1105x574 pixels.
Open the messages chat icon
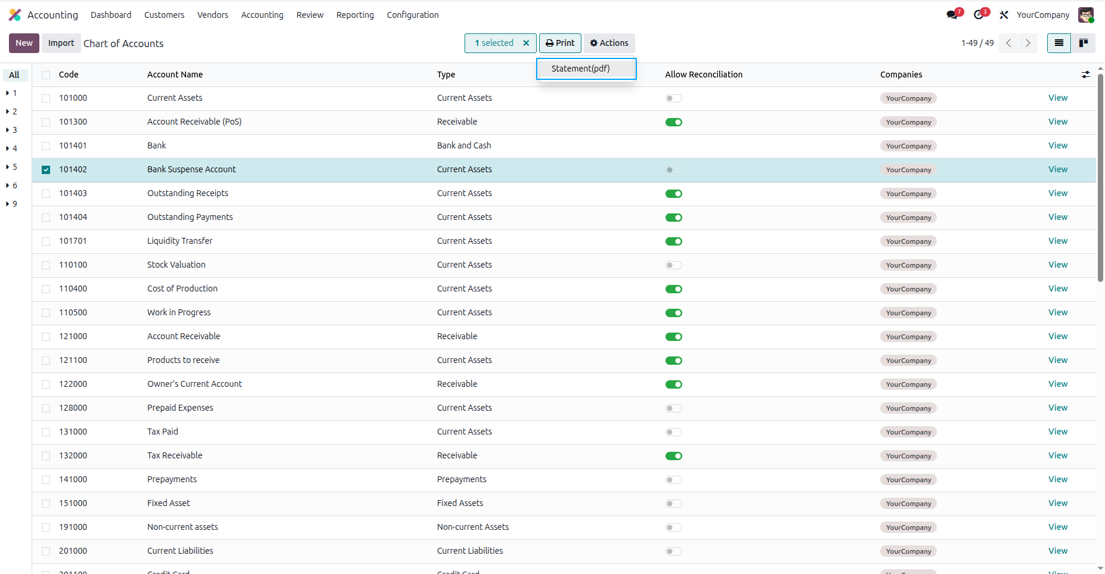952,15
